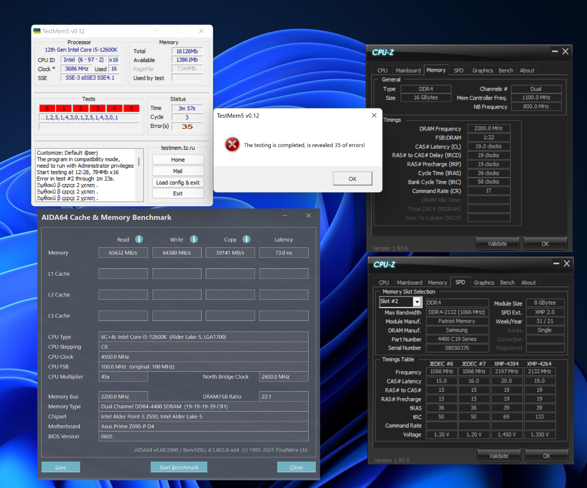The image size is (587, 488).
Task: Click red test block number 3 in TestMem5
Action: [98, 108]
